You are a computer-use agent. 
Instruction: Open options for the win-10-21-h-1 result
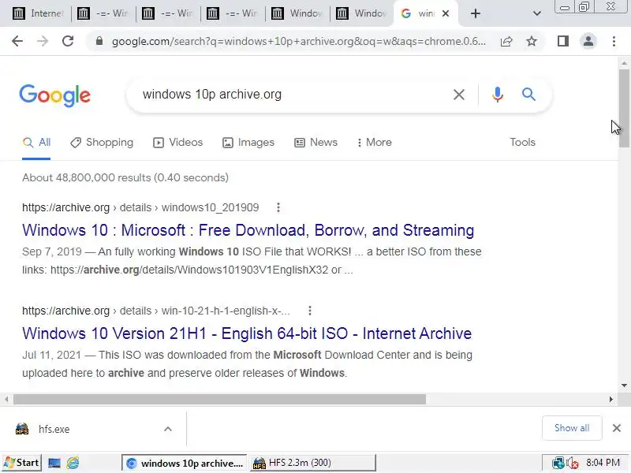coord(309,311)
